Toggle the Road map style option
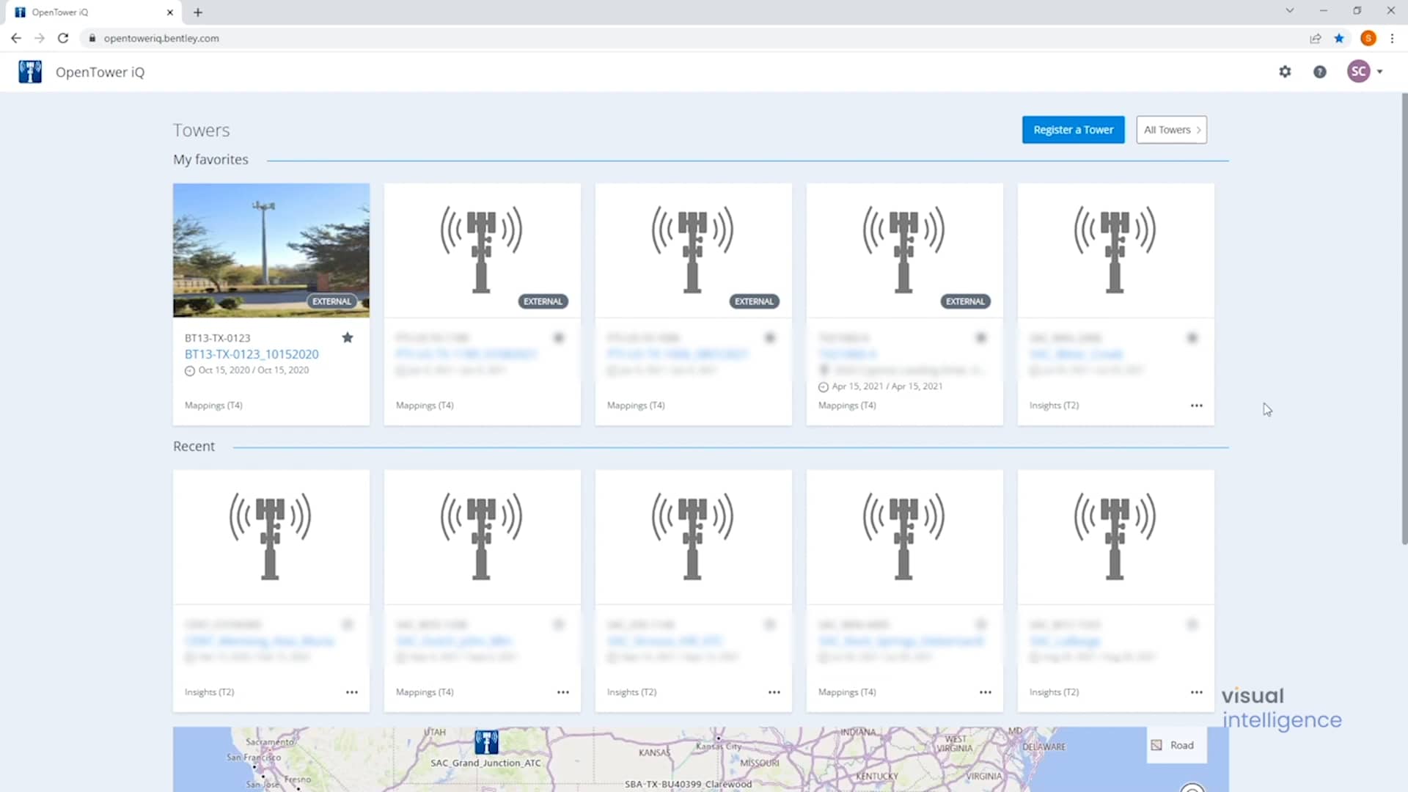The width and height of the screenshot is (1408, 792). [1176, 744]
